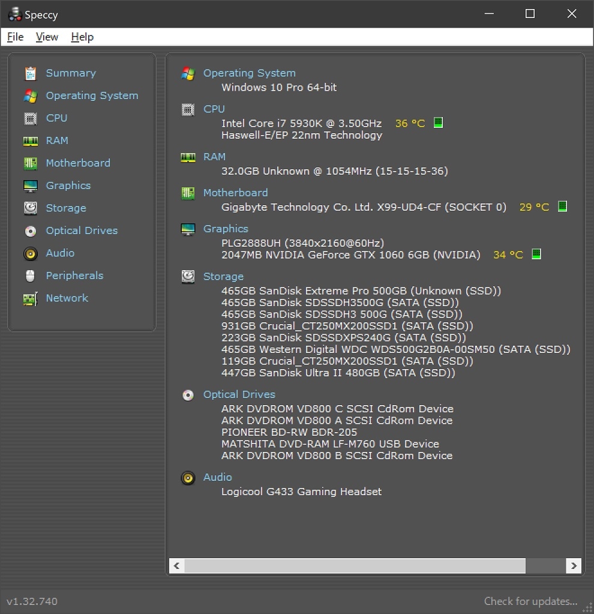Select Summary in the sidebar

[71, 73]
